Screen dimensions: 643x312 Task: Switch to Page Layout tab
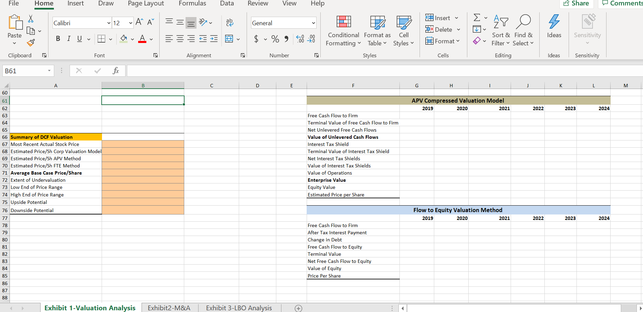[146, 3]
